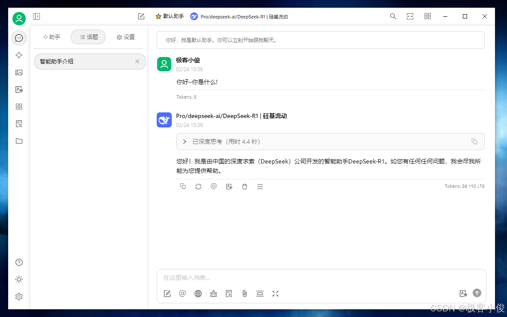Open the reply's more options menu icon

[x=260, y=187]
